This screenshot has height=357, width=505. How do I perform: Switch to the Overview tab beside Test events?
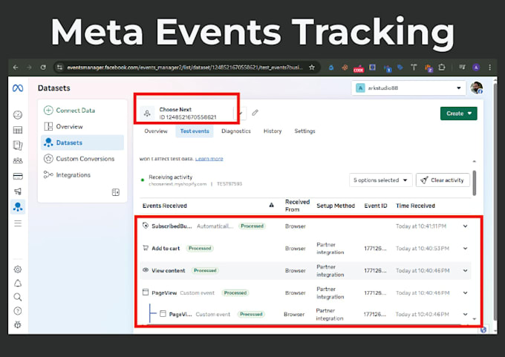pos(156,131)
